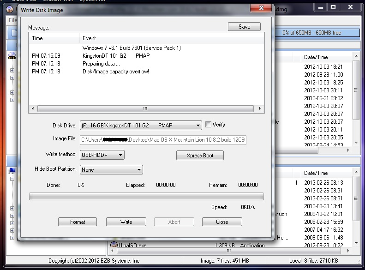Expand the last node in local tree
Viewport: 365px width, 270px height.
(12, 238)
